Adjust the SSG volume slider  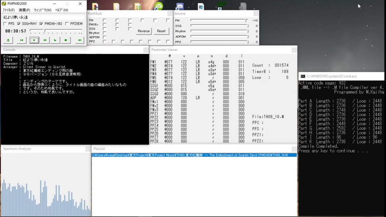pos(220,26)
